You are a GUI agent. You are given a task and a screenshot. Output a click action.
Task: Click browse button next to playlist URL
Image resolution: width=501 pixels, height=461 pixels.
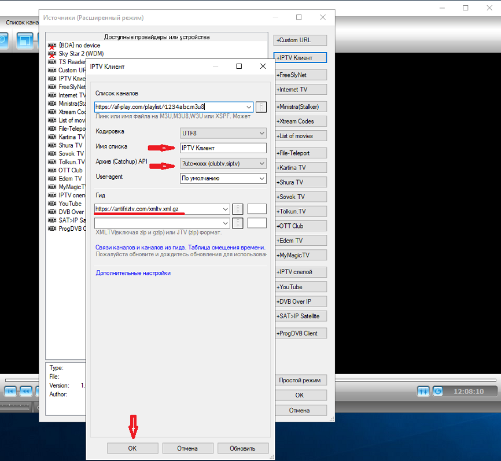point(261,107)
